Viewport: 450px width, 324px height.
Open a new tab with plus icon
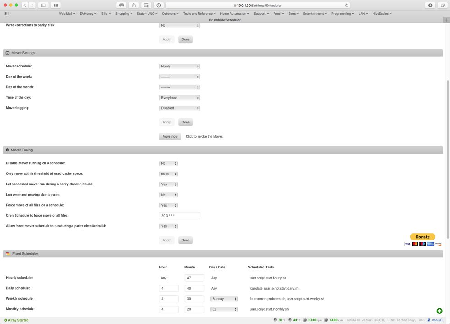pyautogui.click(x=446, y=20)
